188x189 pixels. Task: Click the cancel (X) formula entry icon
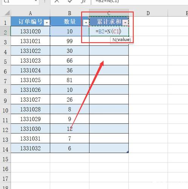(57, 1)
